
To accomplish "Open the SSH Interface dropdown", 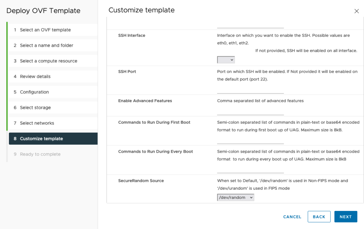I will coord(226,60).
